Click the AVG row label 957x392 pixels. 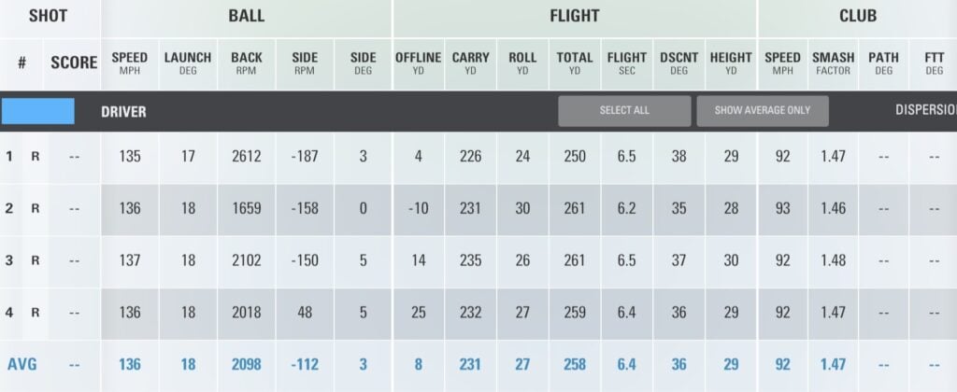pyautogui.click(x=22, y=364)
